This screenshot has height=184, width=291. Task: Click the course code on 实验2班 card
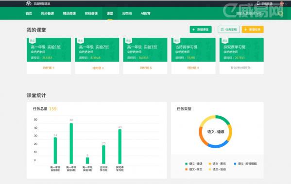pyautogui.click(x=95, y=58)
